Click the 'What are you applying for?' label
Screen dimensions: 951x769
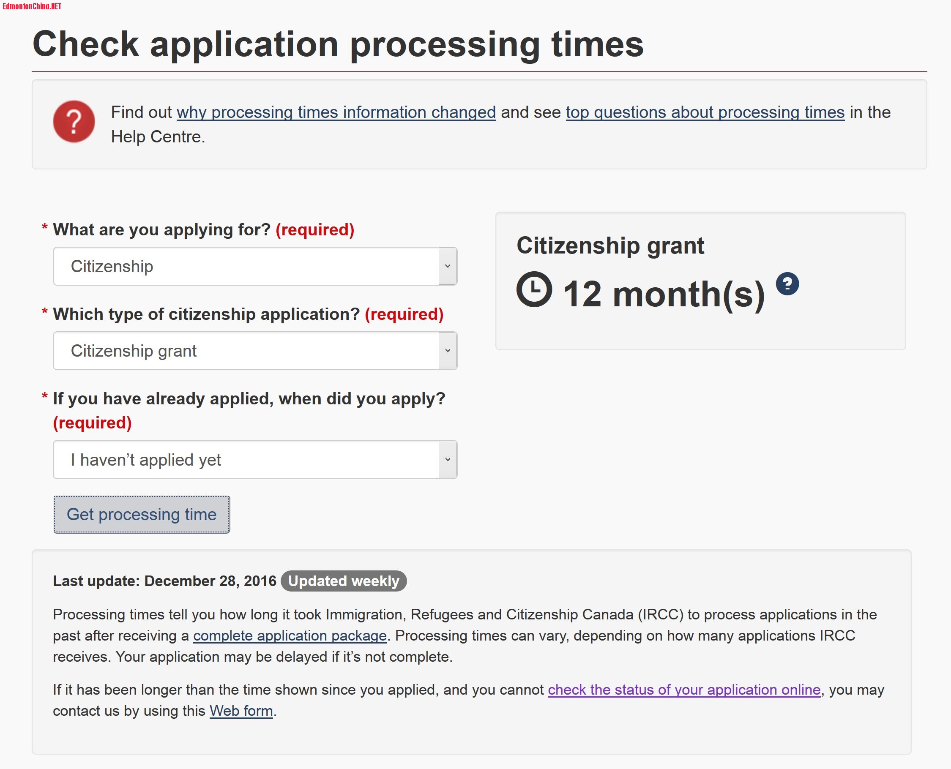[162, 229]
